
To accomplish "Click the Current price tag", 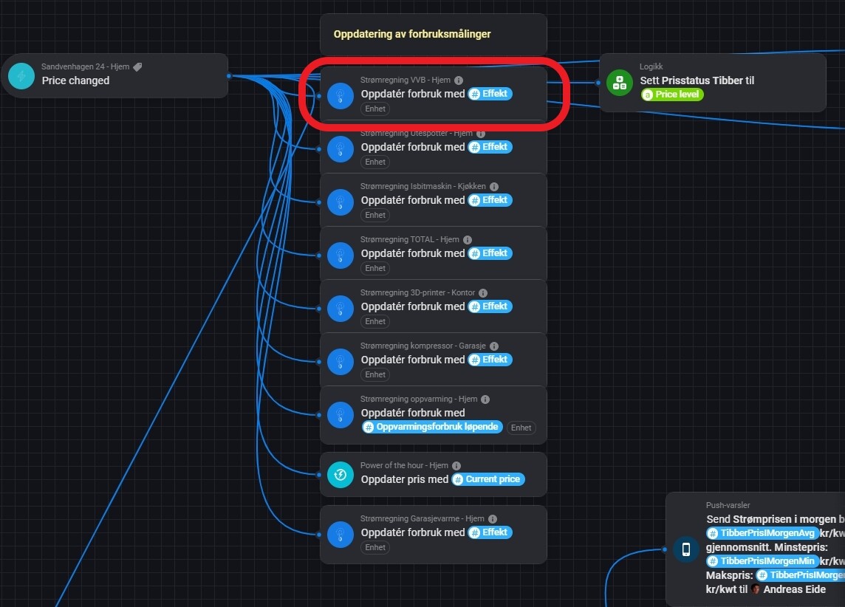I will click(487, 479).
